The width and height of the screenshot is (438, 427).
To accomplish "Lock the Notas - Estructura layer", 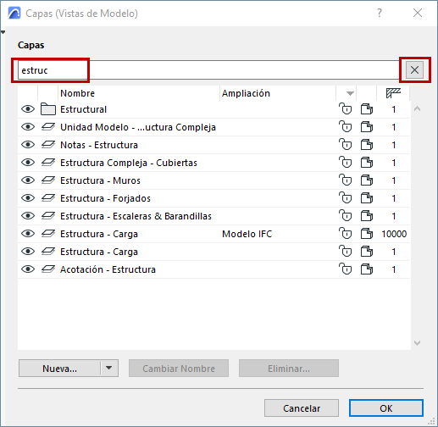I will point(346,145).
